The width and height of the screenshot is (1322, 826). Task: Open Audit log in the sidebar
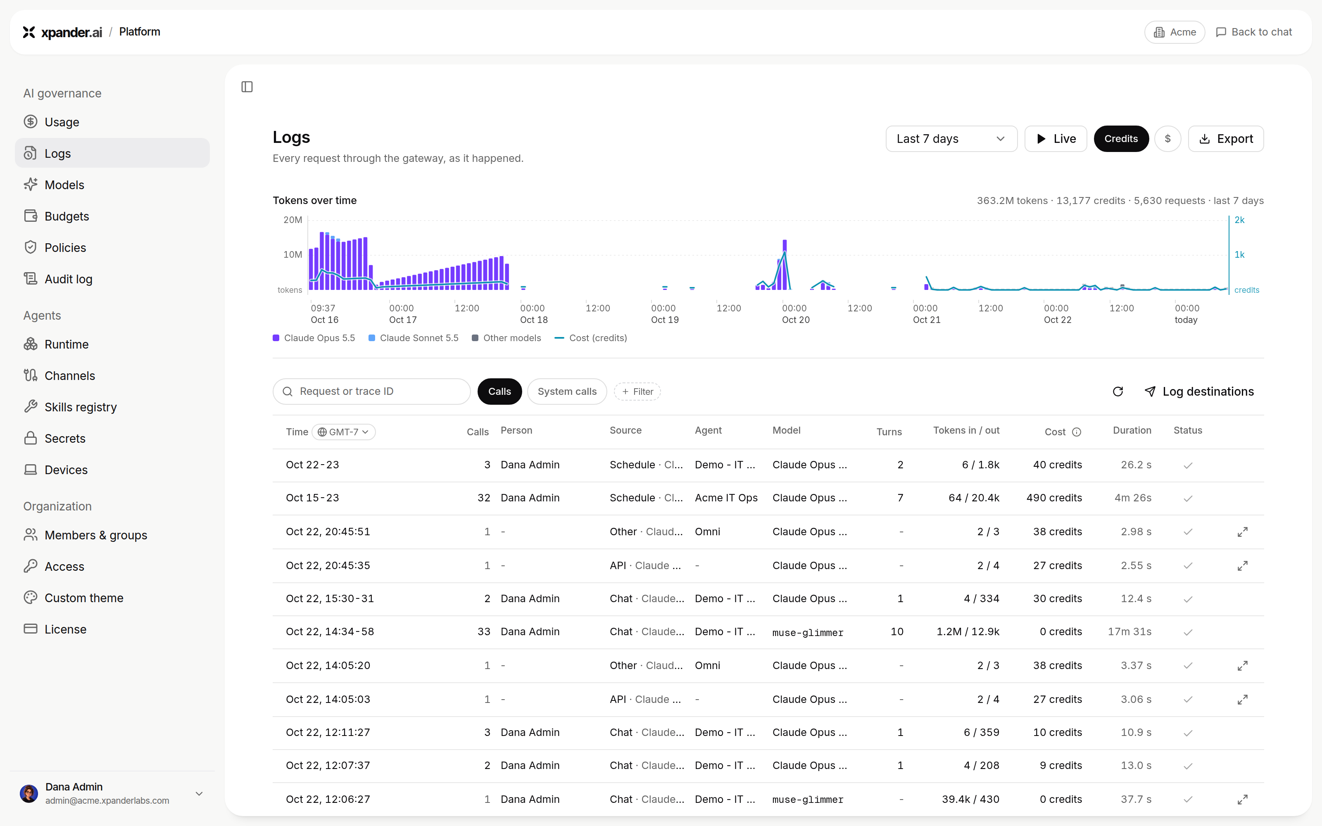pos(112,279)
